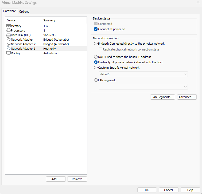Select the LAN segment radio button
Viewport: 202px width, 194px height.
(96, 80)
